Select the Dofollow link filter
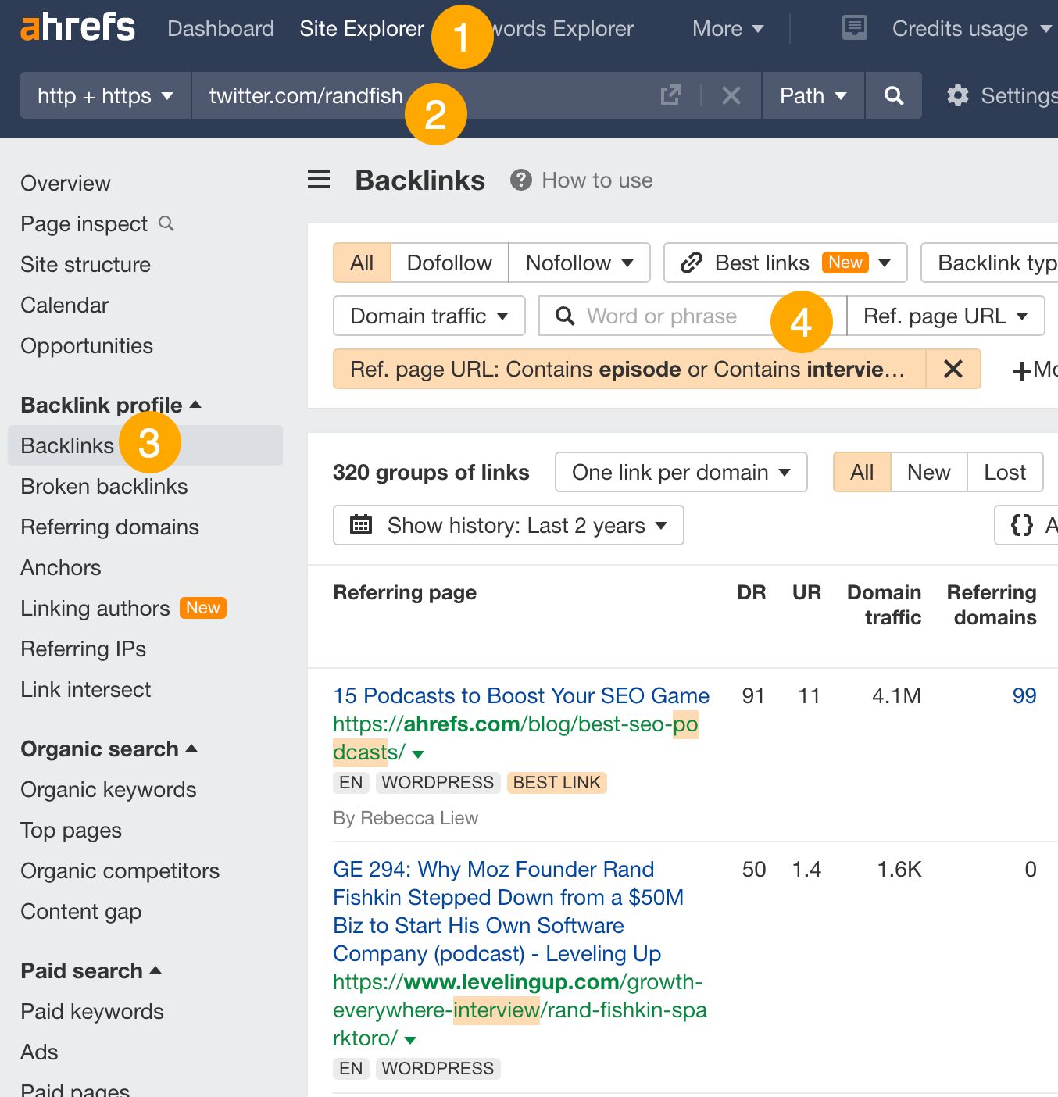This screenshot has width=1058, height=1097. tap(449, 263)
